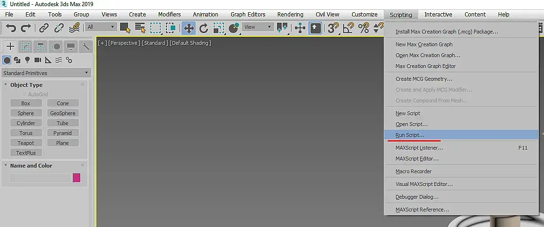
Task: Open the selection filter All dropdown
Action: tap(101, 27)
